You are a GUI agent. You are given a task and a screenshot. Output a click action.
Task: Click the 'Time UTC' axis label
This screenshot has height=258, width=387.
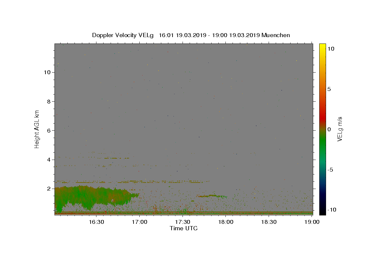(x=184, y=228)
